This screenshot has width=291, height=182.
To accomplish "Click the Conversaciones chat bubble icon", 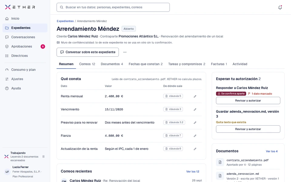I will pyautogui.click(x=7, y=37).
